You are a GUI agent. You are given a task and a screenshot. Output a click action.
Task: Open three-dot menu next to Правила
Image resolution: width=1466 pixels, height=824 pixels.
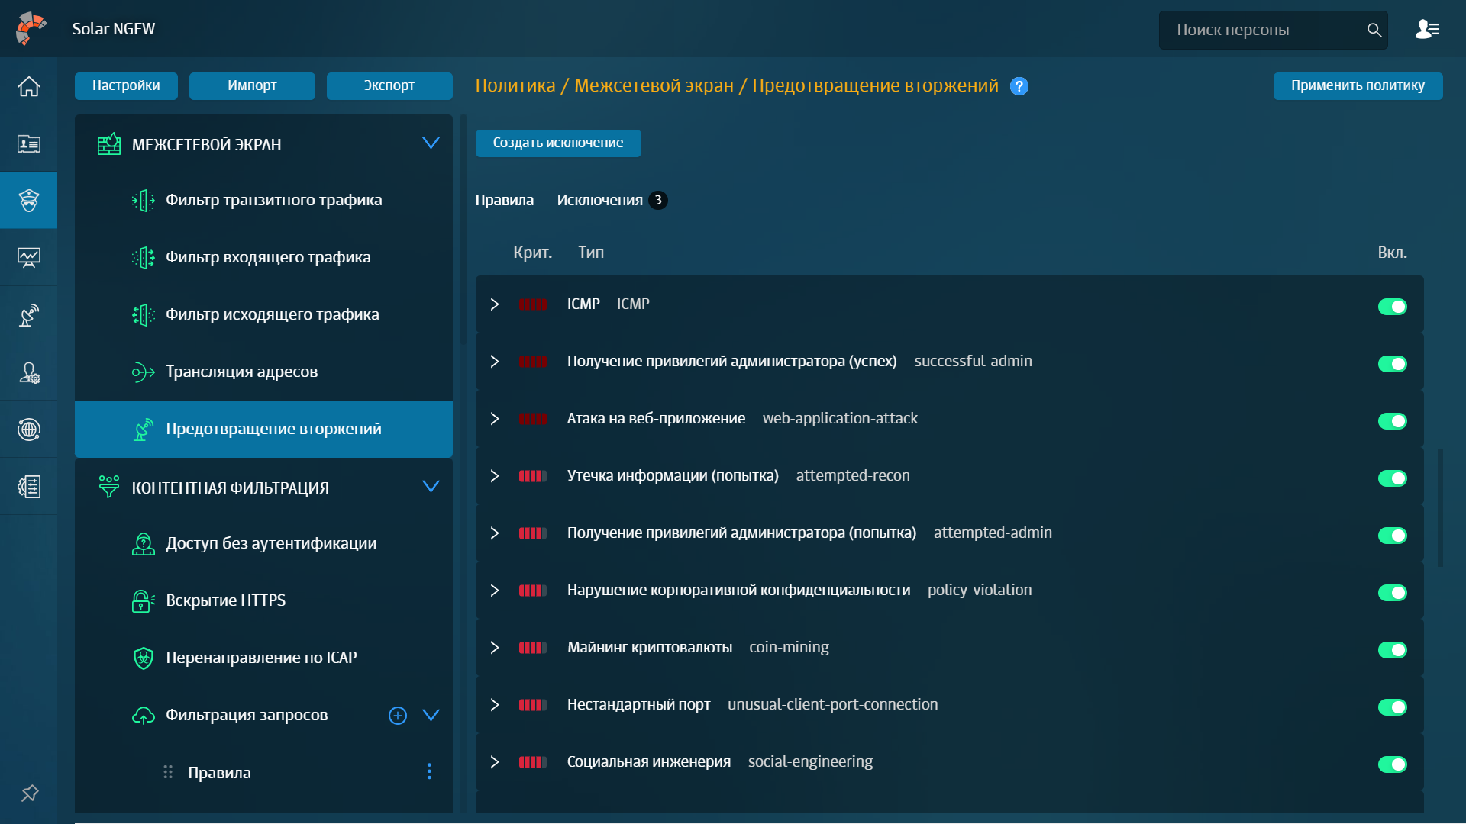click(429, 771)
